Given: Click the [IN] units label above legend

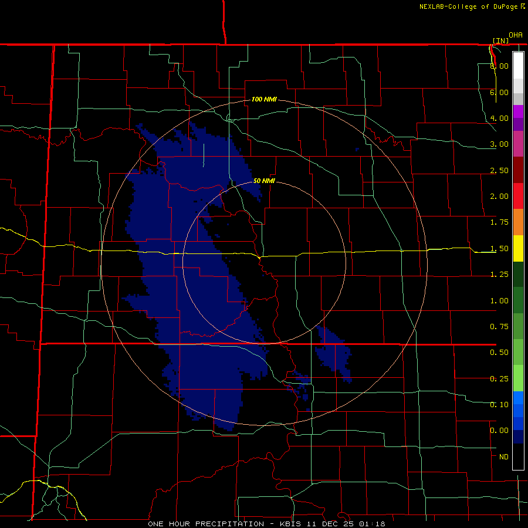Looking at the screenshot, I should pos(501,40).
